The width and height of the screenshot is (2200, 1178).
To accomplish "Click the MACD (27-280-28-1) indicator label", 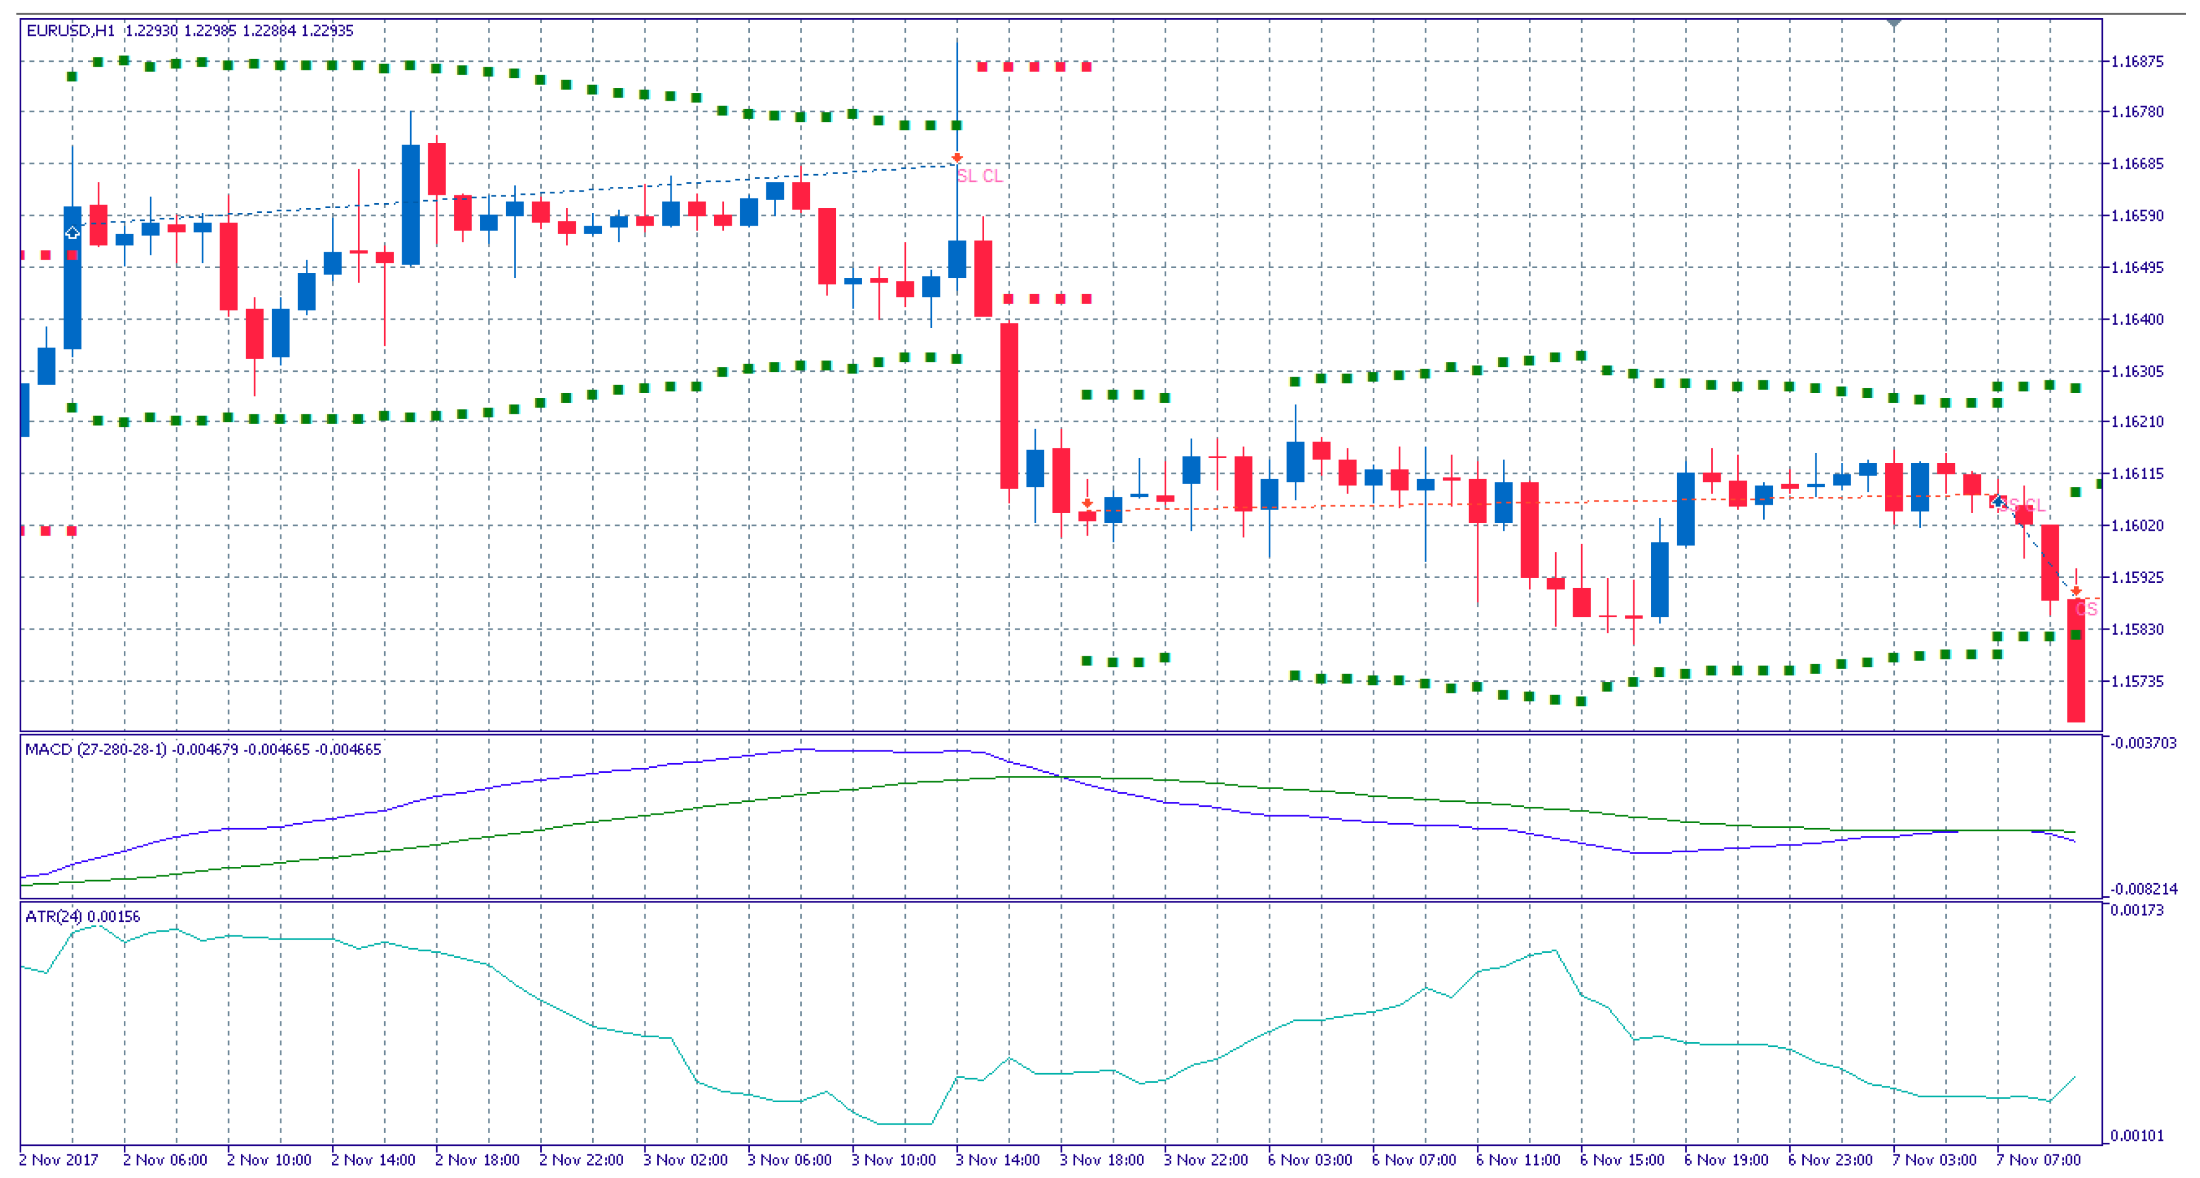I will (96, 750).
